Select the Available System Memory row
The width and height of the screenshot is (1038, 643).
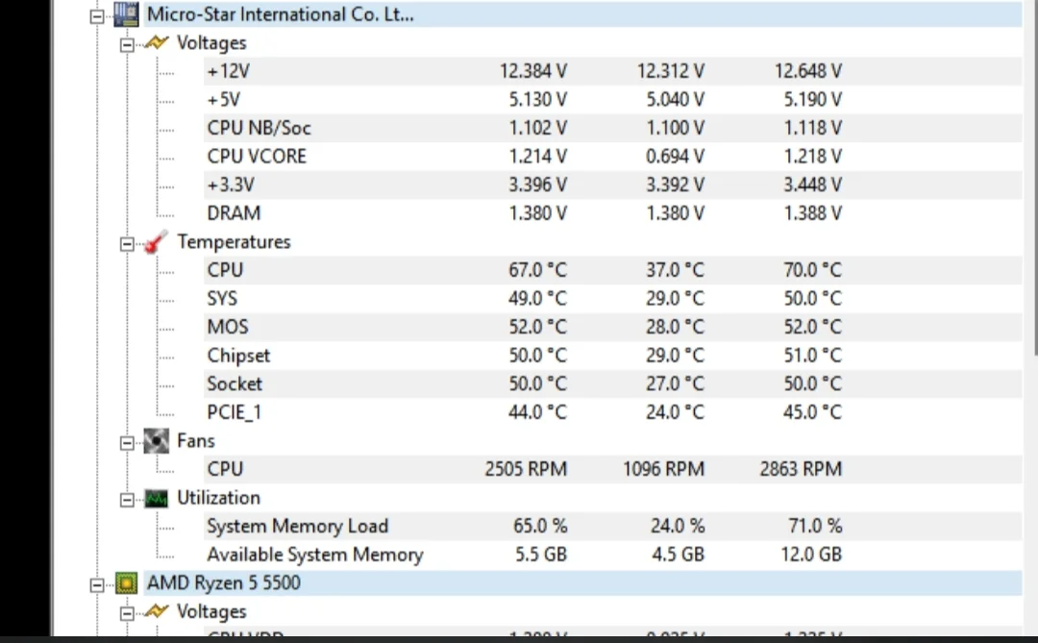coord(612,555)
